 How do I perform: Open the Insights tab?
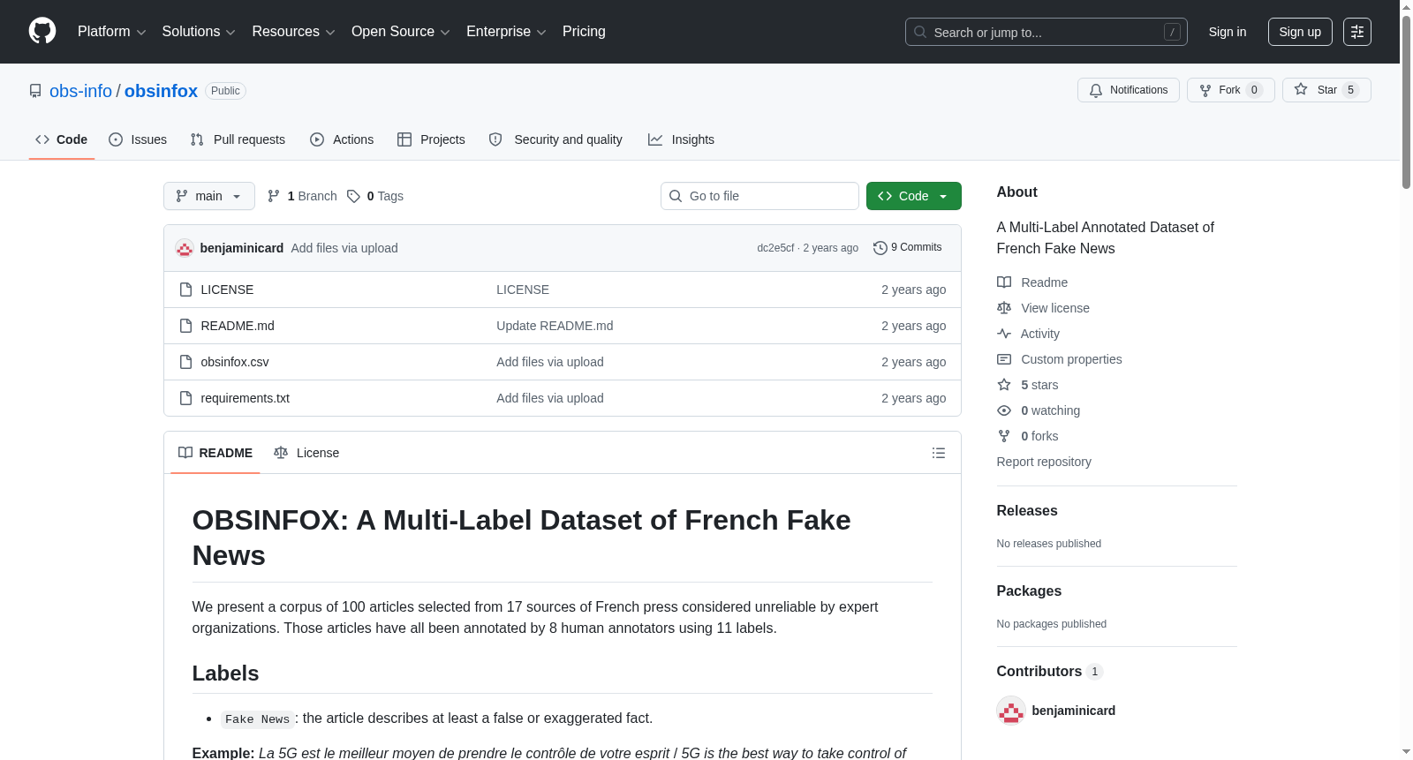(x=681, y=139)
